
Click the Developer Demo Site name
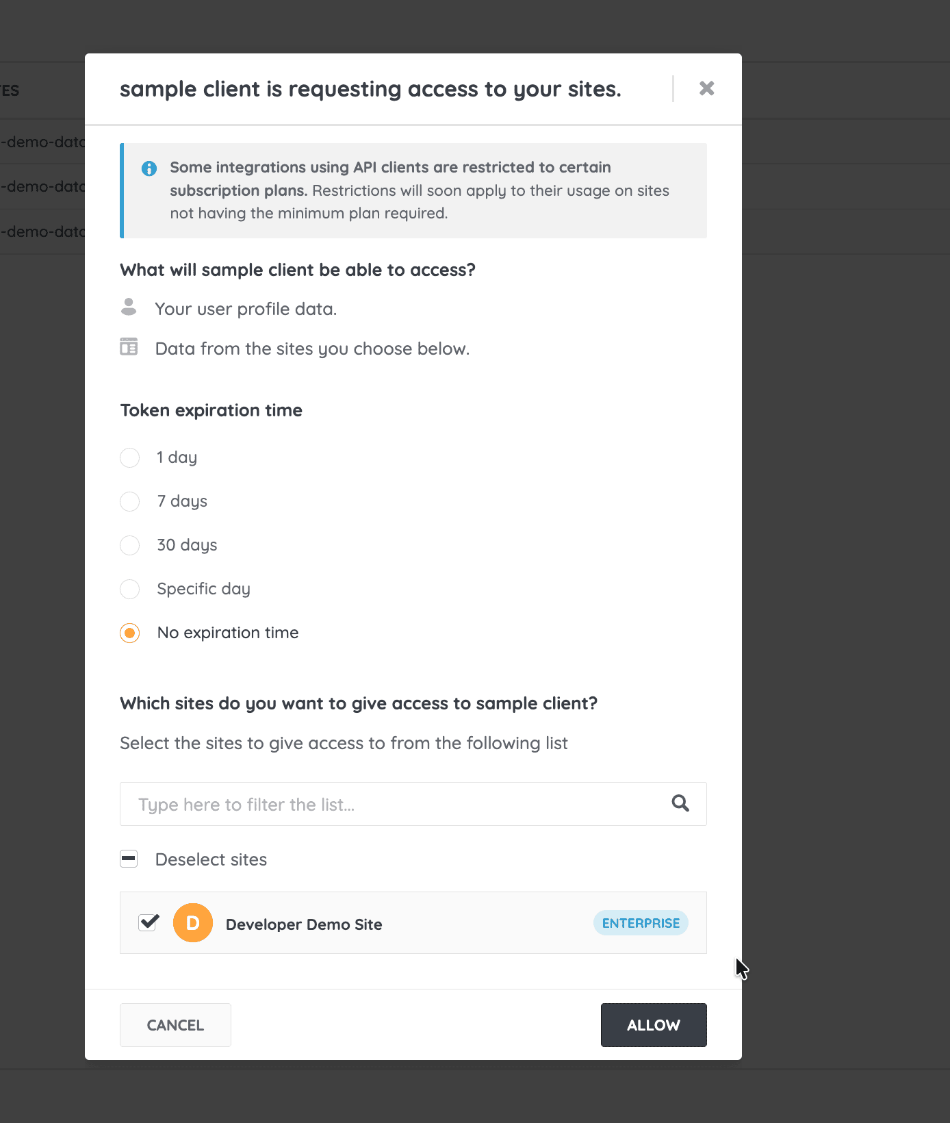pyautogui.click(x=304, y=924)
